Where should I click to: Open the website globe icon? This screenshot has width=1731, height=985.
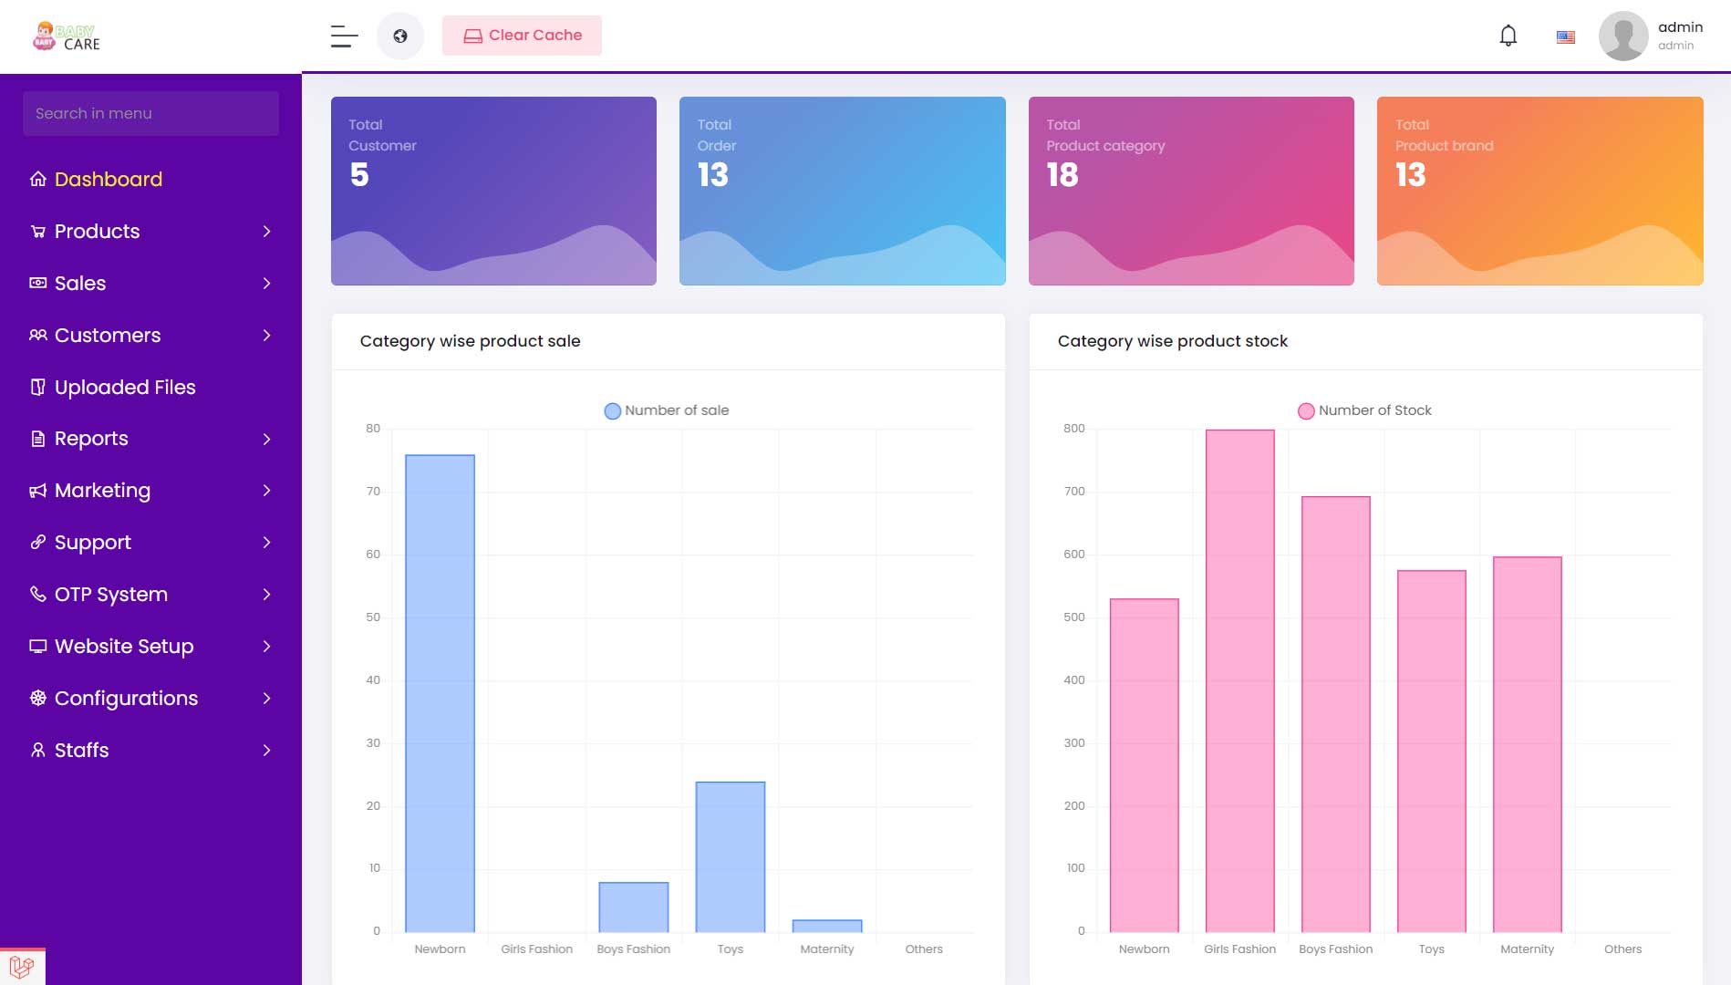[400, 36]
